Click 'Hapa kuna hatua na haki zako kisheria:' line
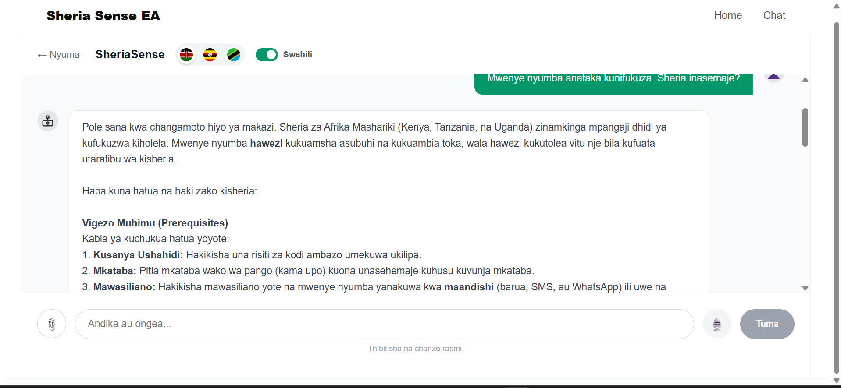This screenshot has width=841, height=388. tap(170, 191)
